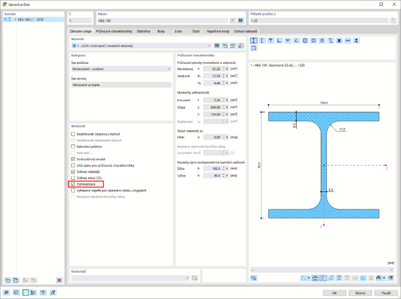The image size is (401, 299).
Task: Switch to Statistika tab
Action: 143,31
